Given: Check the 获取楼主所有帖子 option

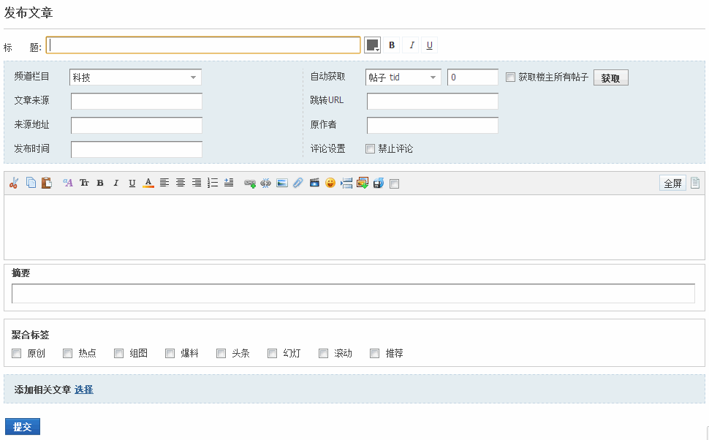Looking at the screenshot, I should tap(511, 77).
